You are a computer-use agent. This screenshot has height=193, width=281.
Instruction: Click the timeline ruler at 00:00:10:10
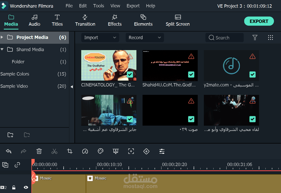(109, 164)
